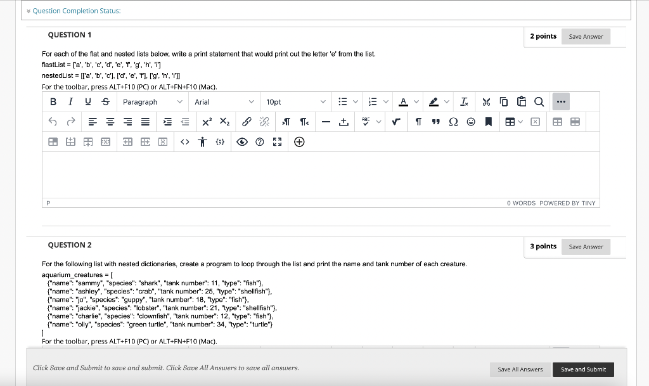Toggle italic formatting in the editor
Screen dimensions: 649x386
70,102
